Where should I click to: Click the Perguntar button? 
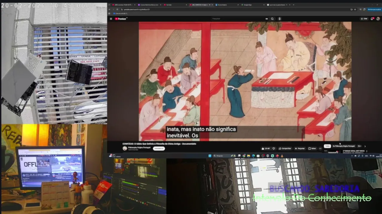[x=300, y=148]
